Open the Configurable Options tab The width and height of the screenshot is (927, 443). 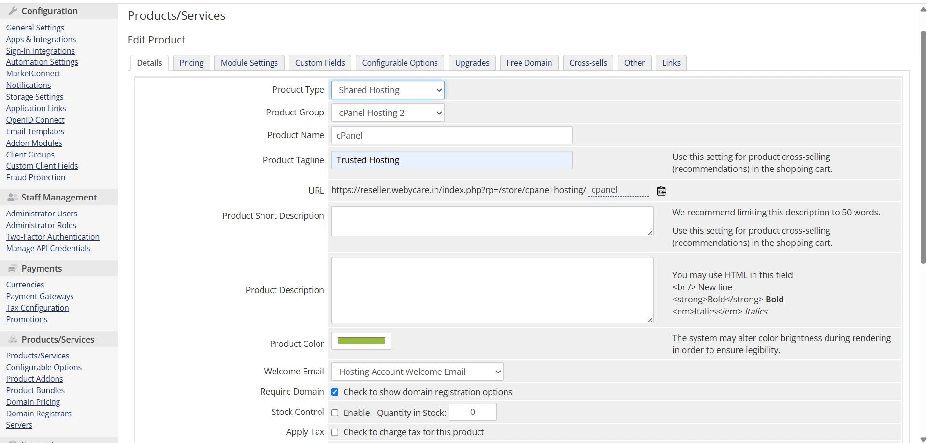coord(400,63)
